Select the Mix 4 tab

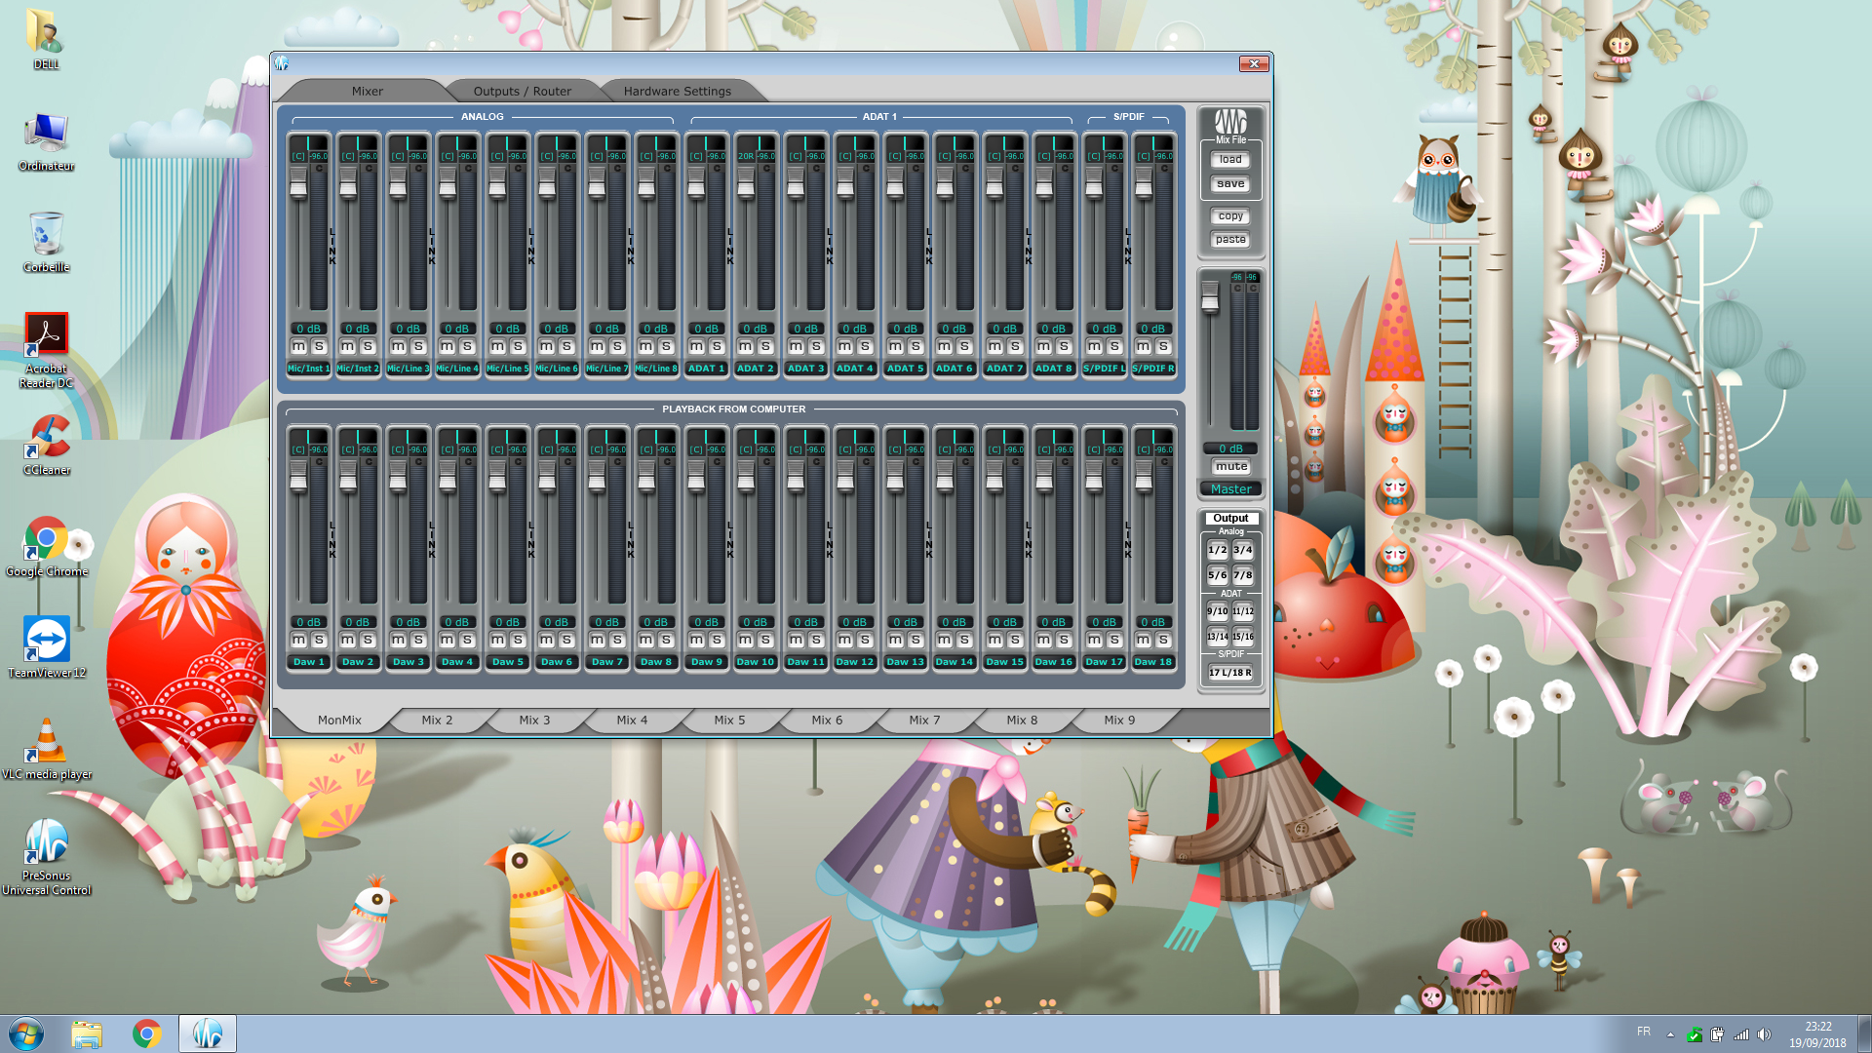tap(631, 721)
